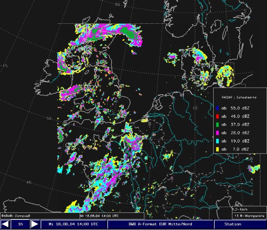This screenshot has height=230, width=267.
Task: Click the 13 R-Warnpunkte label
Action: (x=249, y=216)
